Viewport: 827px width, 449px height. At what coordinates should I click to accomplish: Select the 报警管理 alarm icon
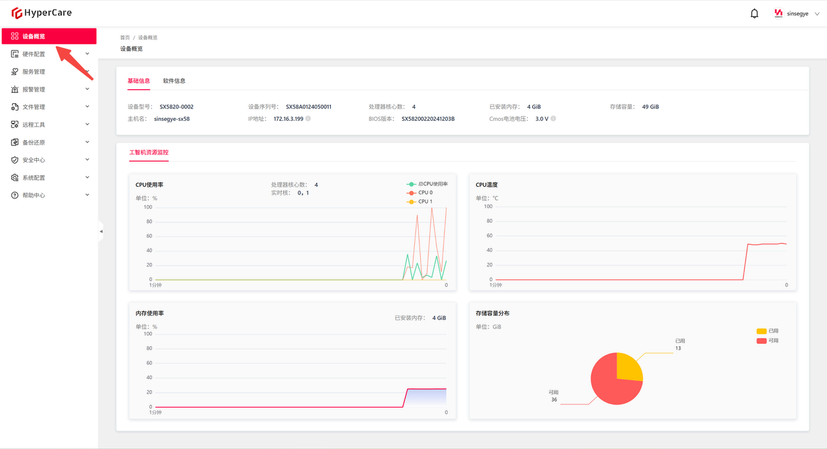[15, 89]
